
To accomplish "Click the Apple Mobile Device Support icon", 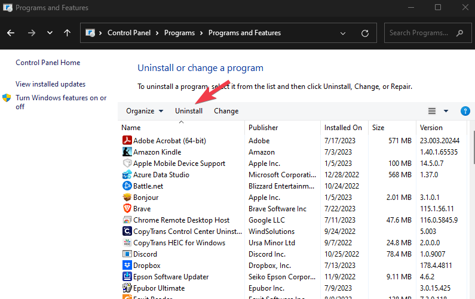I will coord(127,163).
